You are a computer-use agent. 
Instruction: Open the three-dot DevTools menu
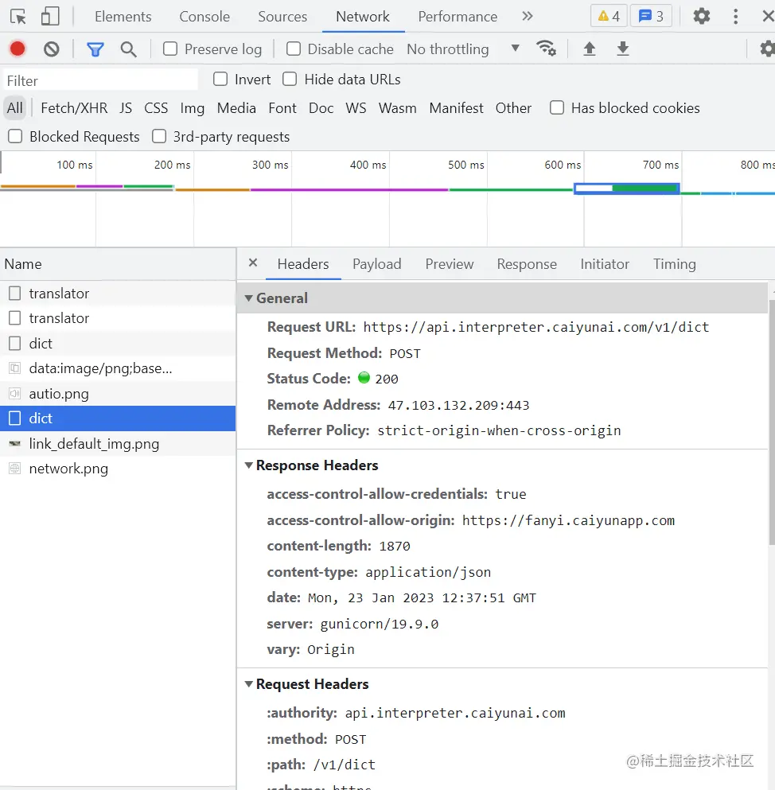(x=736, y=17)
